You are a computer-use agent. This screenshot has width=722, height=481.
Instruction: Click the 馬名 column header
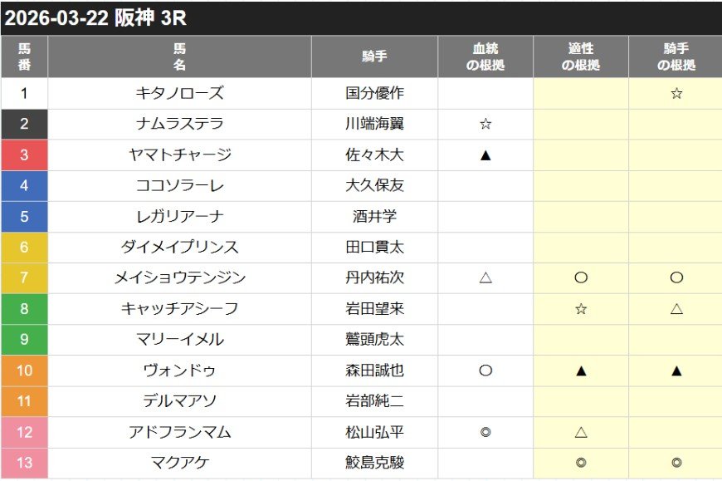[x=179, y=56]
